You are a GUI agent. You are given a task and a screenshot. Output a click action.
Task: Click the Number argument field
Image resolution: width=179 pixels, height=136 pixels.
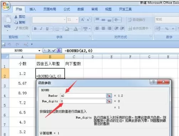point(83,96)
